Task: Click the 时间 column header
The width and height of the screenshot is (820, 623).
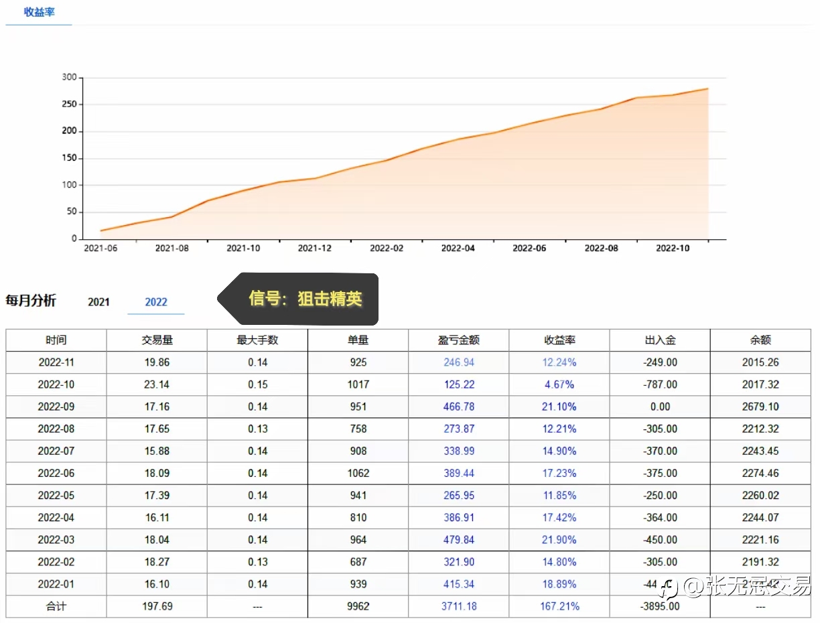Action: pos(56,340)
